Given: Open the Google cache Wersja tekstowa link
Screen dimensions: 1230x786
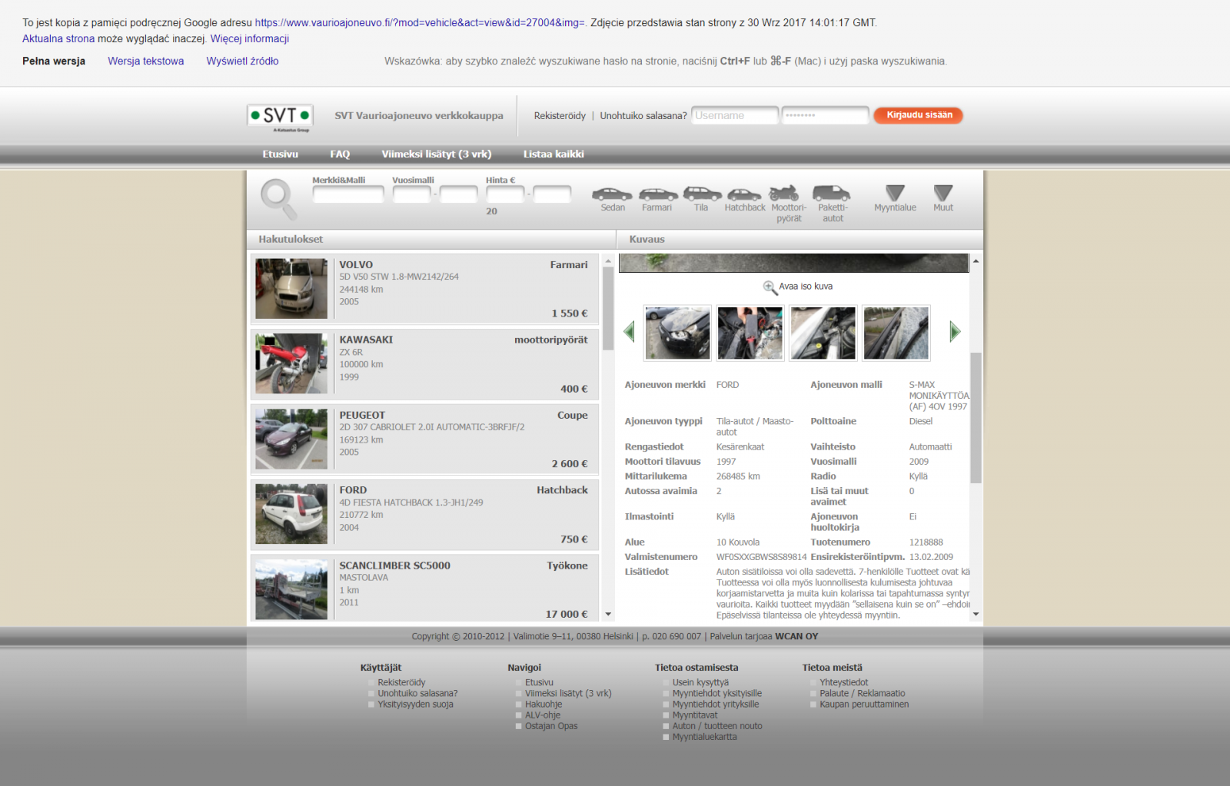Looking at the screenshot, I should point(146,61).
